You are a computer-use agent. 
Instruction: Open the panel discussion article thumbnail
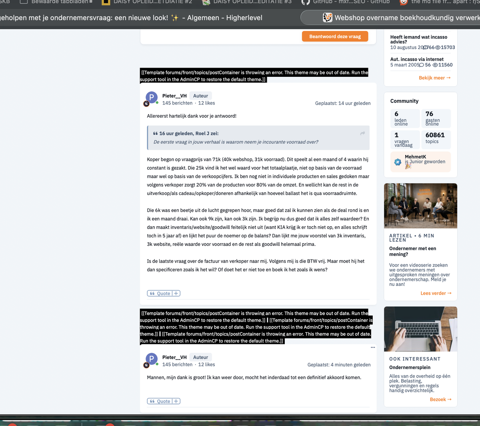pyautogui.click(x=420, y=206)
